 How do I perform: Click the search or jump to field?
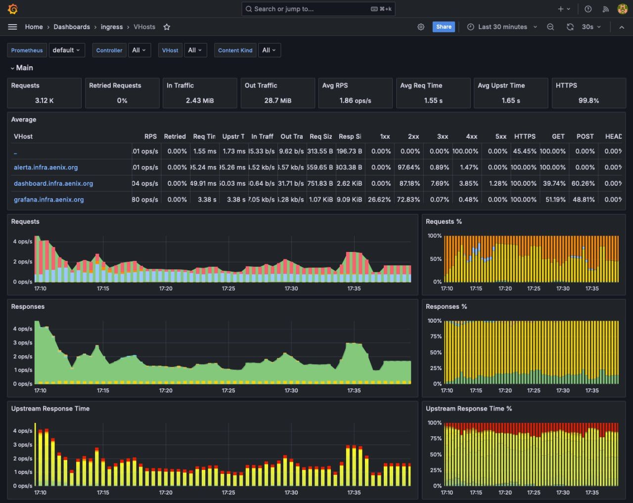coord(318,8)
